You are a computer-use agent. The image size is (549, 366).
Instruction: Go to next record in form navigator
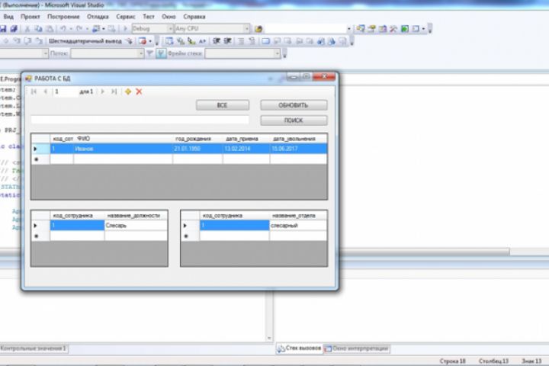pos(103,91)
